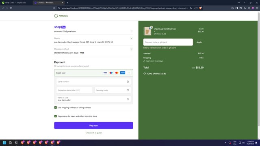
Task: Click the Pay now button
Action: [93, 125]
